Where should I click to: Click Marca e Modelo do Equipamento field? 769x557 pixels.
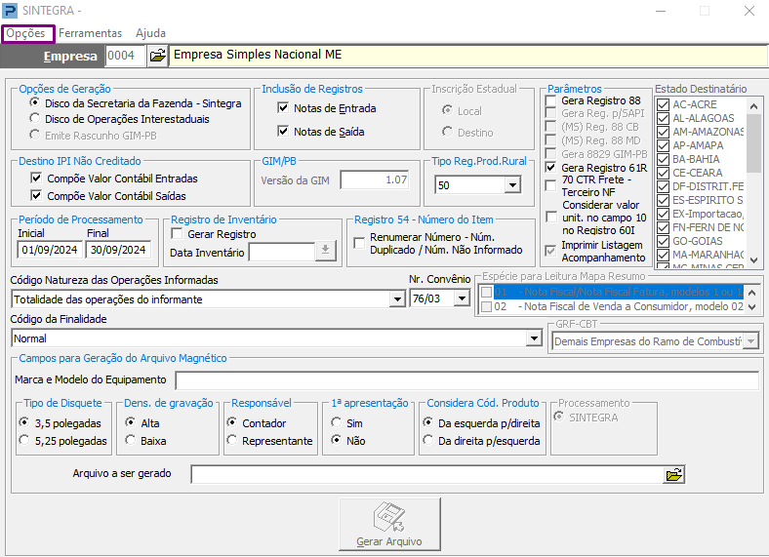tap(465, 379)
